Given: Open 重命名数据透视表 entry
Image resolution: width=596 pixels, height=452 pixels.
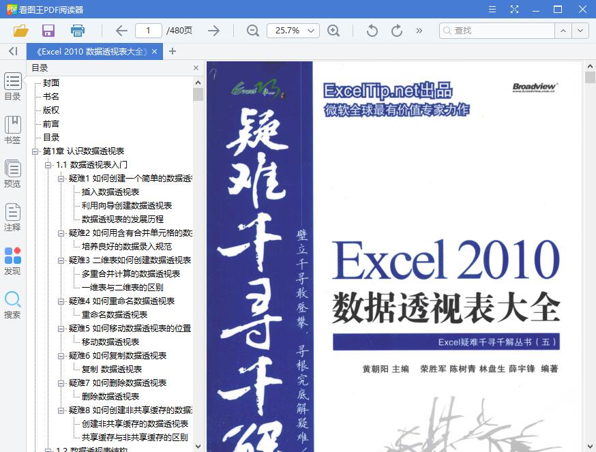Looking at the screenshot, I should tap(115, 315).
